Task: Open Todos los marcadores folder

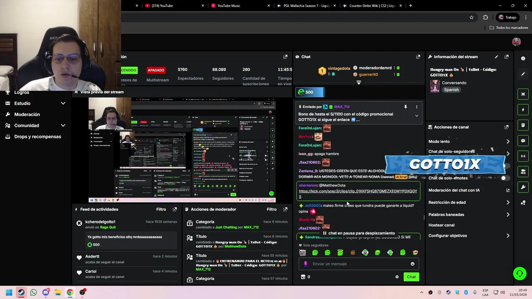Action: (x=509, y=28)
